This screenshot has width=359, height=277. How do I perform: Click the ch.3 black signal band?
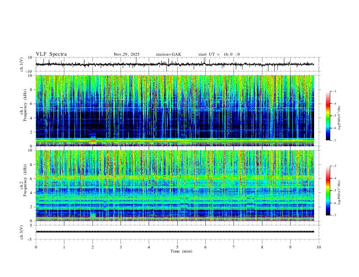175,232
